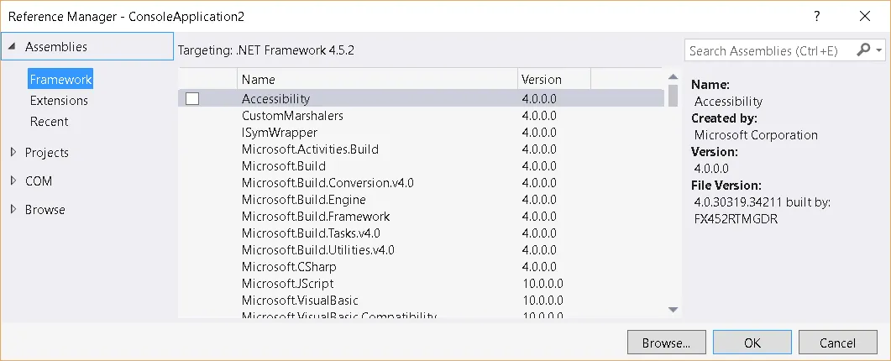Expand the Browse tree node

(x=13, y=210)
